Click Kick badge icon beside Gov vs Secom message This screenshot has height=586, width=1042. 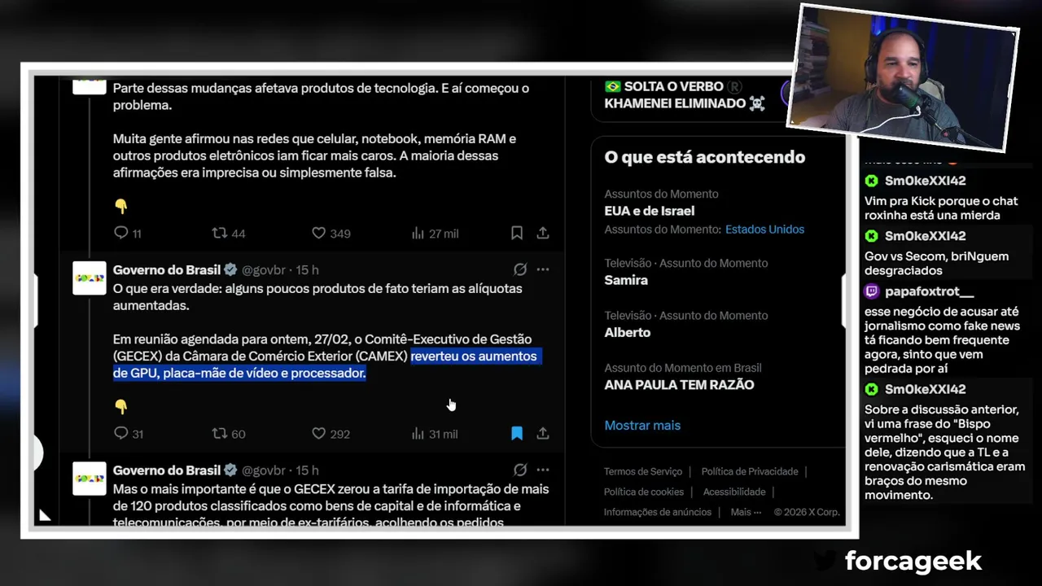click(872, 236)
